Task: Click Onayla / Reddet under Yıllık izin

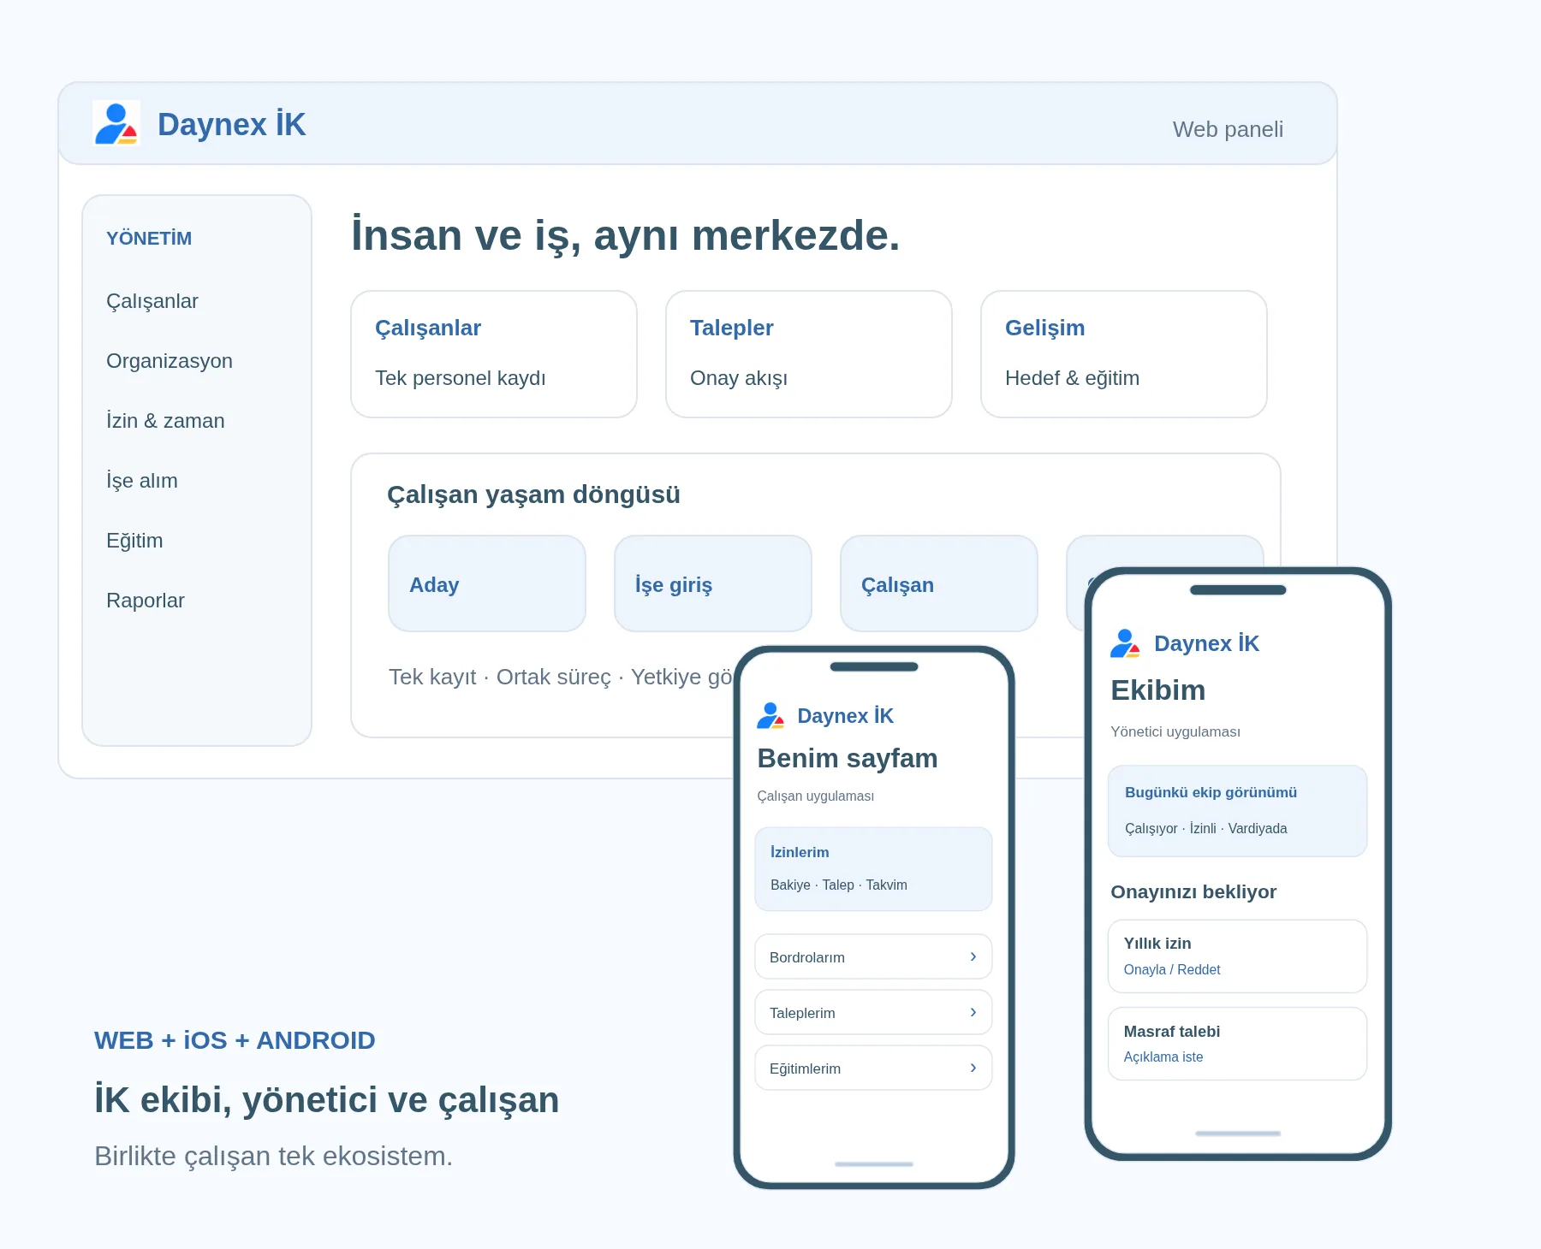Action: [x=1172, y=969]
